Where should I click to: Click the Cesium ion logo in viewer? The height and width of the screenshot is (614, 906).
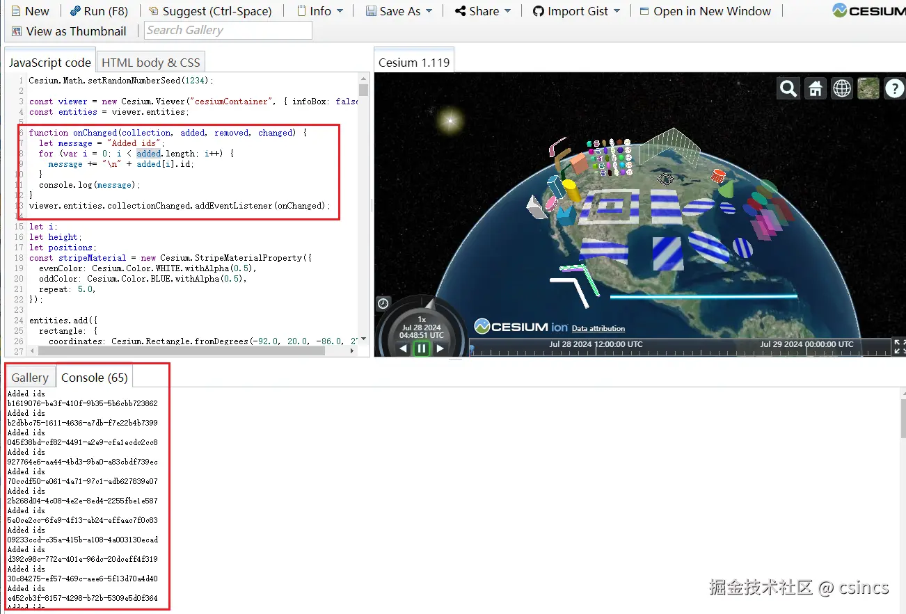(x=521, y=326)
